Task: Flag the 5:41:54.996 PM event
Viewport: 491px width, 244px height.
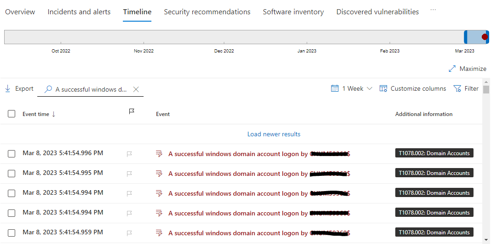Action: (x=129, y=154)
